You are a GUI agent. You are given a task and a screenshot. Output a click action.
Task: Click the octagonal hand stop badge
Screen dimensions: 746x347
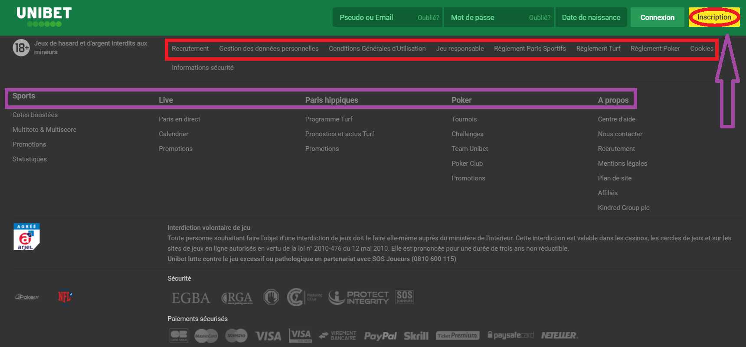tap(271, 297)
